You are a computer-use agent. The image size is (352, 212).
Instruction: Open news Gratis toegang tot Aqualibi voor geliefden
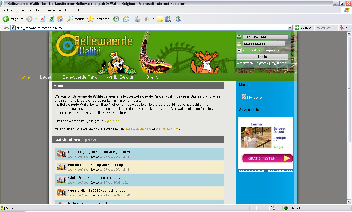(x=99, y=152)
